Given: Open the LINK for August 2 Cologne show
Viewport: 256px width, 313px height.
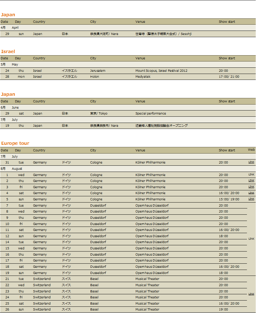Looking at the screenshot, I should click(x=251, y=180).
